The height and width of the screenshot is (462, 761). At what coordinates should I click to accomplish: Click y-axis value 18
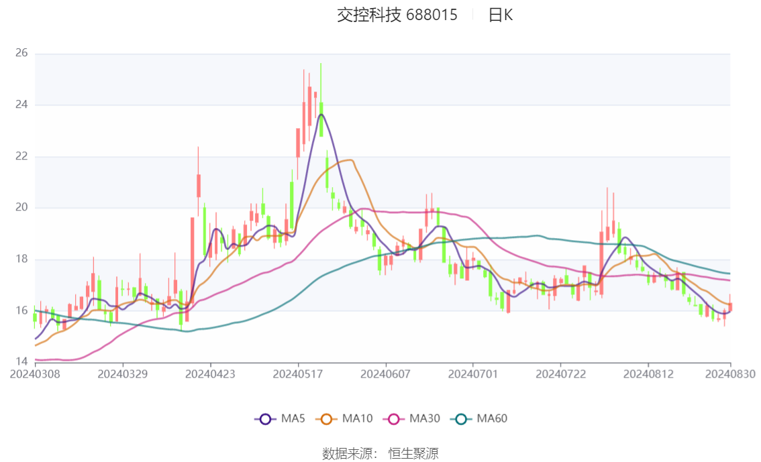tap(21, 259)
